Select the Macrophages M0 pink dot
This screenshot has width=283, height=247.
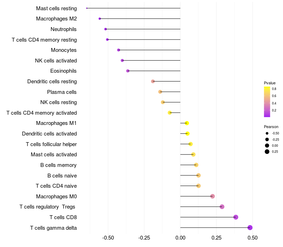[x=213, y=196]
